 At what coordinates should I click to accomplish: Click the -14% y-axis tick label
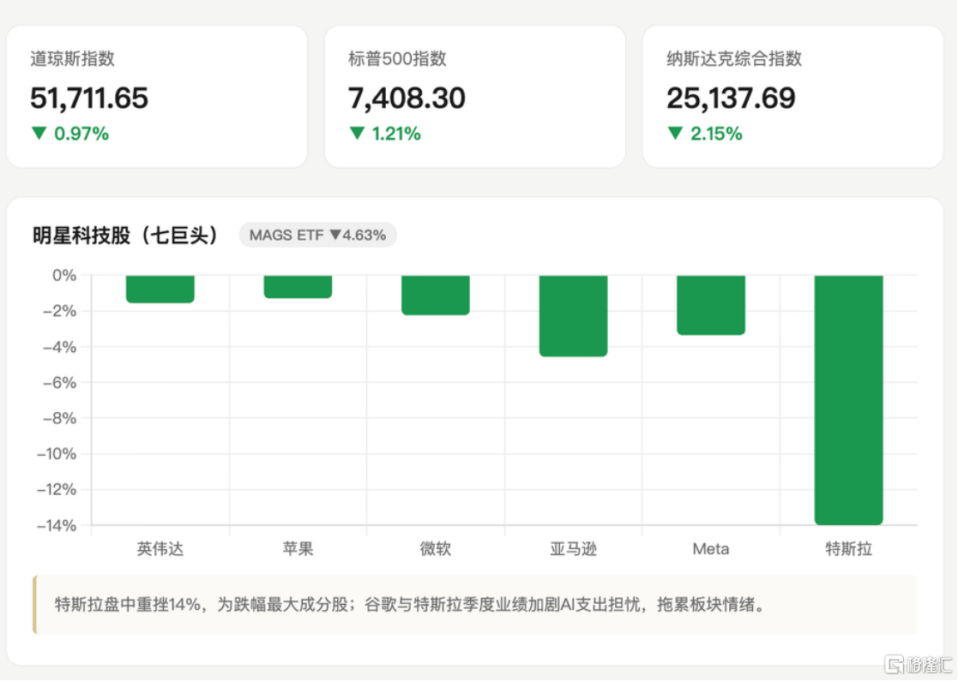57,525
